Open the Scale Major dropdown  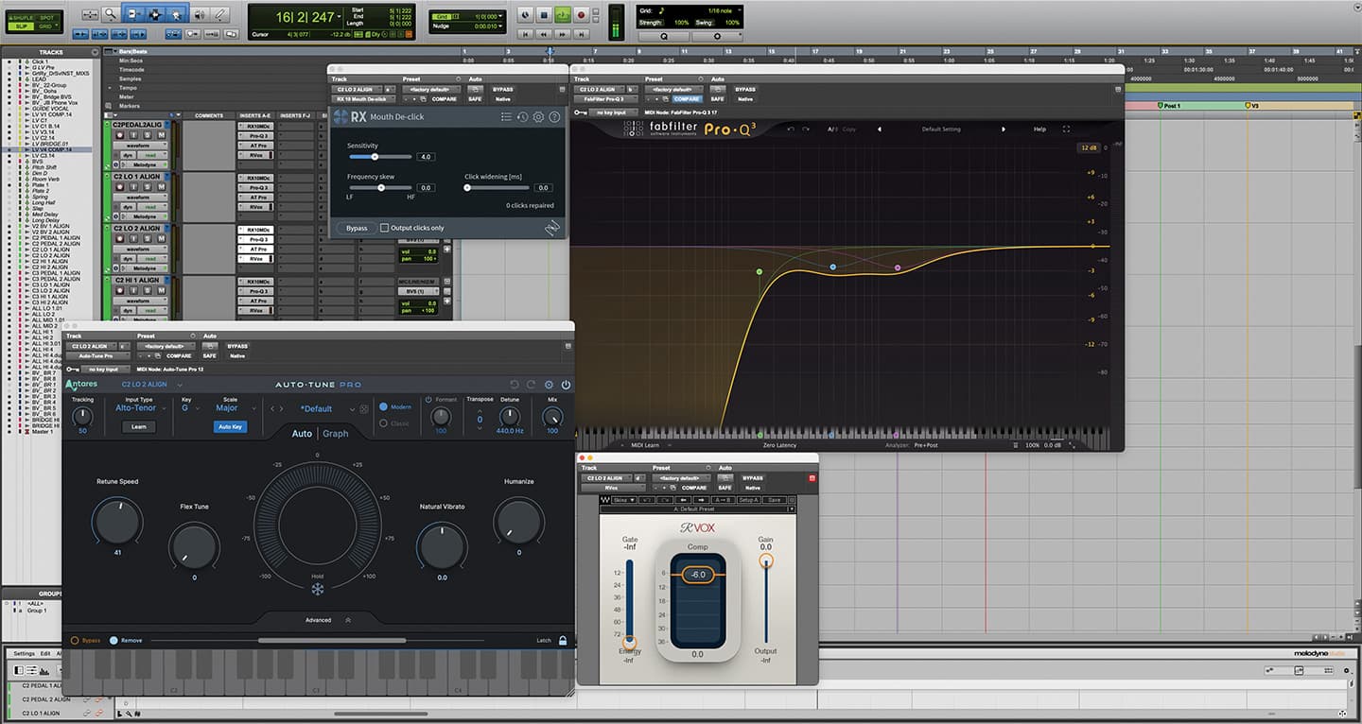click(x=236, y=408)
